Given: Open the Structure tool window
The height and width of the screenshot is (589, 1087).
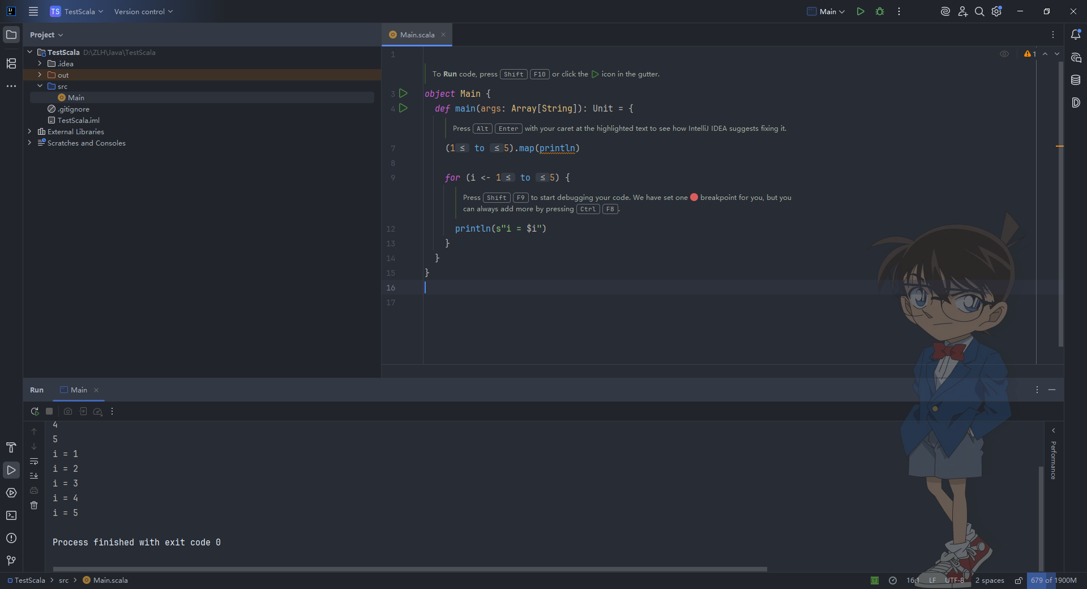Looking at the screenshot, I should (x=11, y=63).
